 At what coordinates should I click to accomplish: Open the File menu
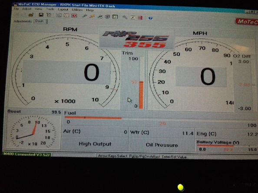click(16, 9)
